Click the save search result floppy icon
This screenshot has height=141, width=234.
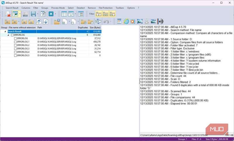pyautogui.click(x=33, y=14)
